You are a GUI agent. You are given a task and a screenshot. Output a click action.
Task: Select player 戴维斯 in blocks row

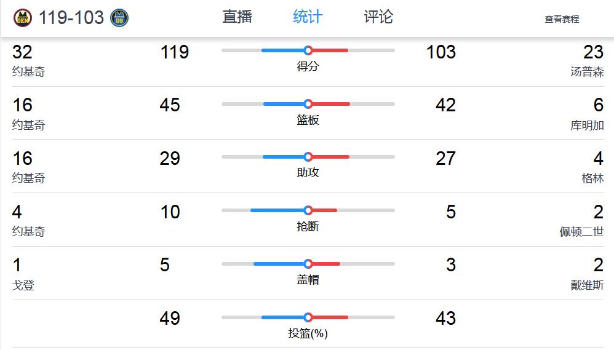click(x=587, y=285)
